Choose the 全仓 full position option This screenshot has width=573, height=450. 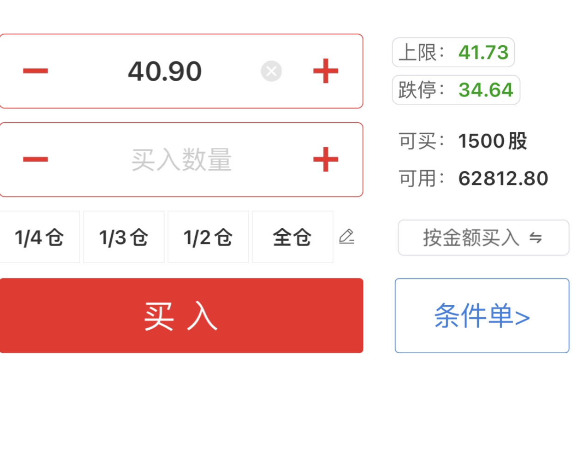tap(292, 237)
